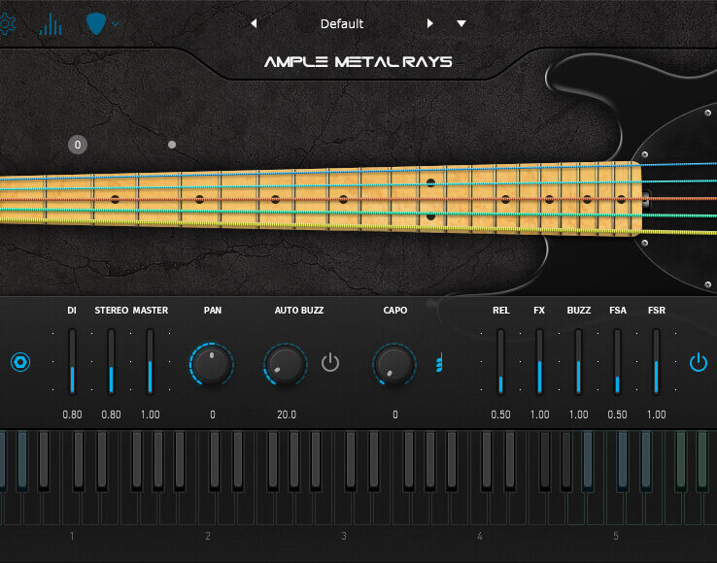Adjust the REL slider
The image size is (717, 563).
[x=500, y=361]
